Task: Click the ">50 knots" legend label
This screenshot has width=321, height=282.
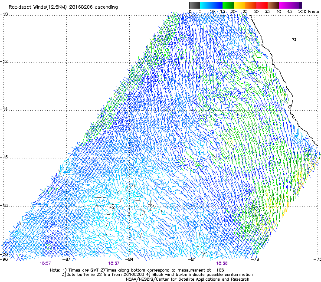Action: (x=308, y=12)
